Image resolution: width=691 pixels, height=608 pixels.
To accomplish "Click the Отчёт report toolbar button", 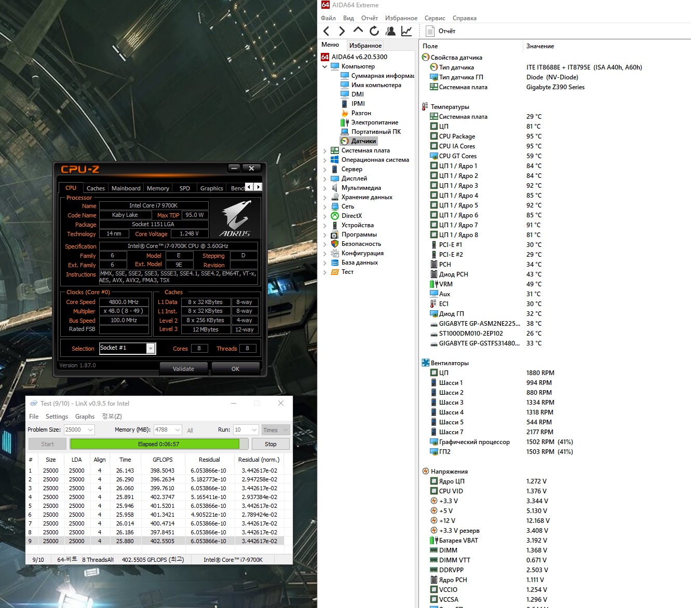I will point(441,31).
